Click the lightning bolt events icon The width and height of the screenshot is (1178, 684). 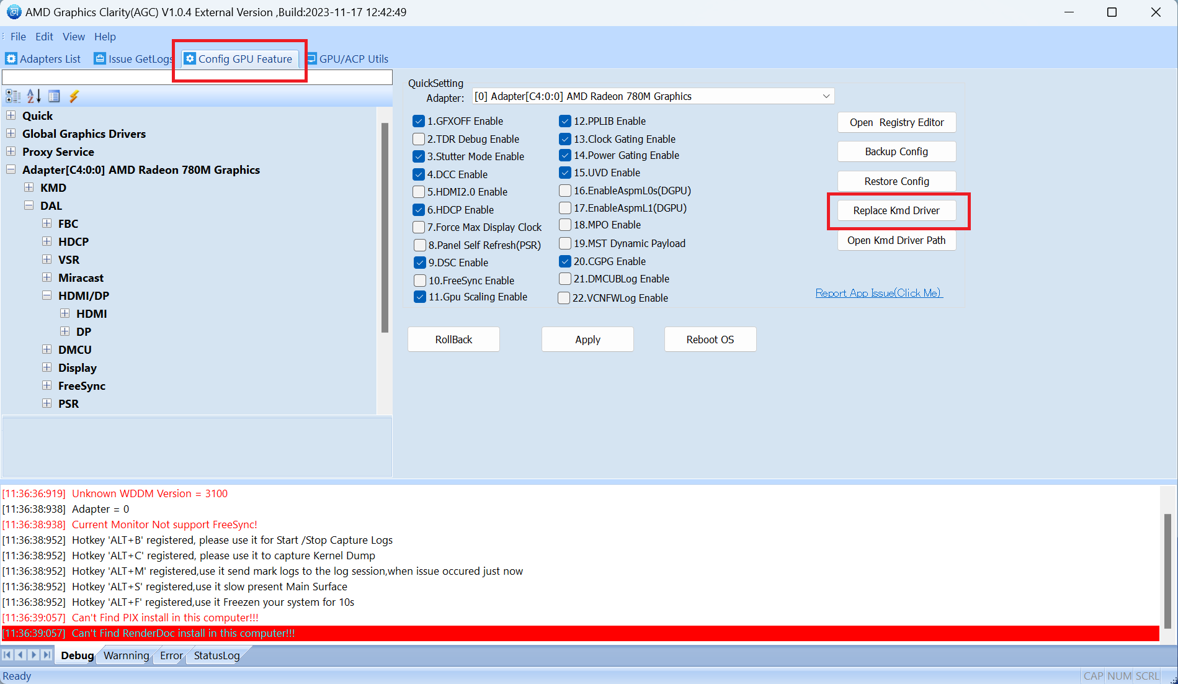click(x=74, y=96)
